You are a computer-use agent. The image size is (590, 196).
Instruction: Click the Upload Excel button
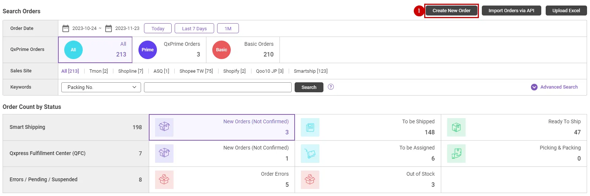[566, 11]
